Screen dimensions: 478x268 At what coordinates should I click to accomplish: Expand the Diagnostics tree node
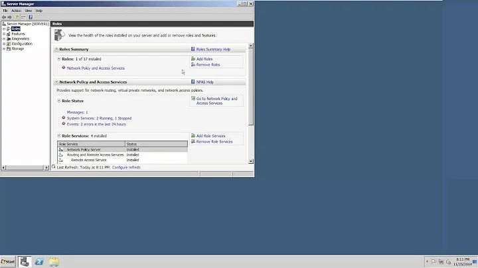pyautogui.click(x=4, y=38)
